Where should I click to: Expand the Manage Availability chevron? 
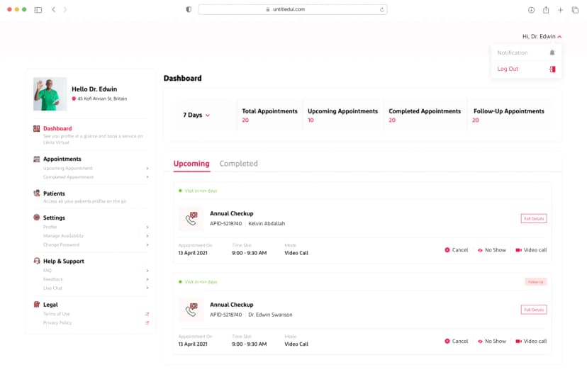point(147,236)
